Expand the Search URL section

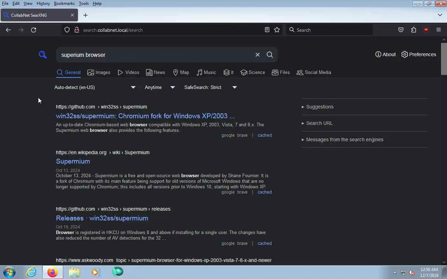(x=364, y=123)
